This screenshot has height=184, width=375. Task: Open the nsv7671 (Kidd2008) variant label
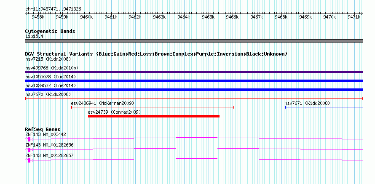[307, 103]
